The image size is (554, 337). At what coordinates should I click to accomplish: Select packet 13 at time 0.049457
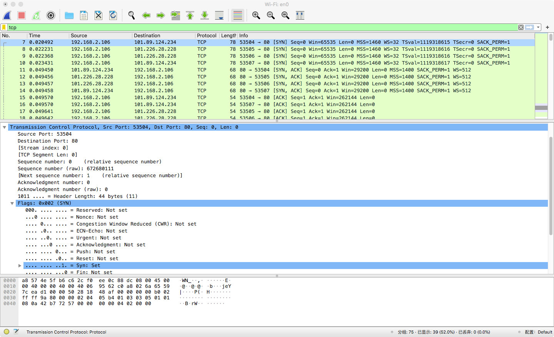[267, 84]
